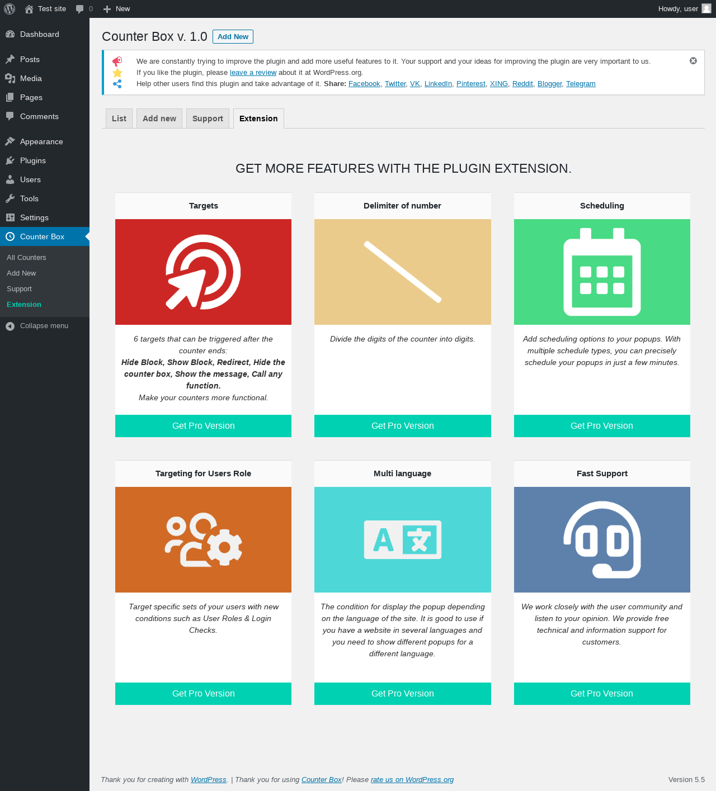Share plugin on Reddit
The width and height of the screenshot is (716, 791).
pyautogui.click(x=522, y=84)
